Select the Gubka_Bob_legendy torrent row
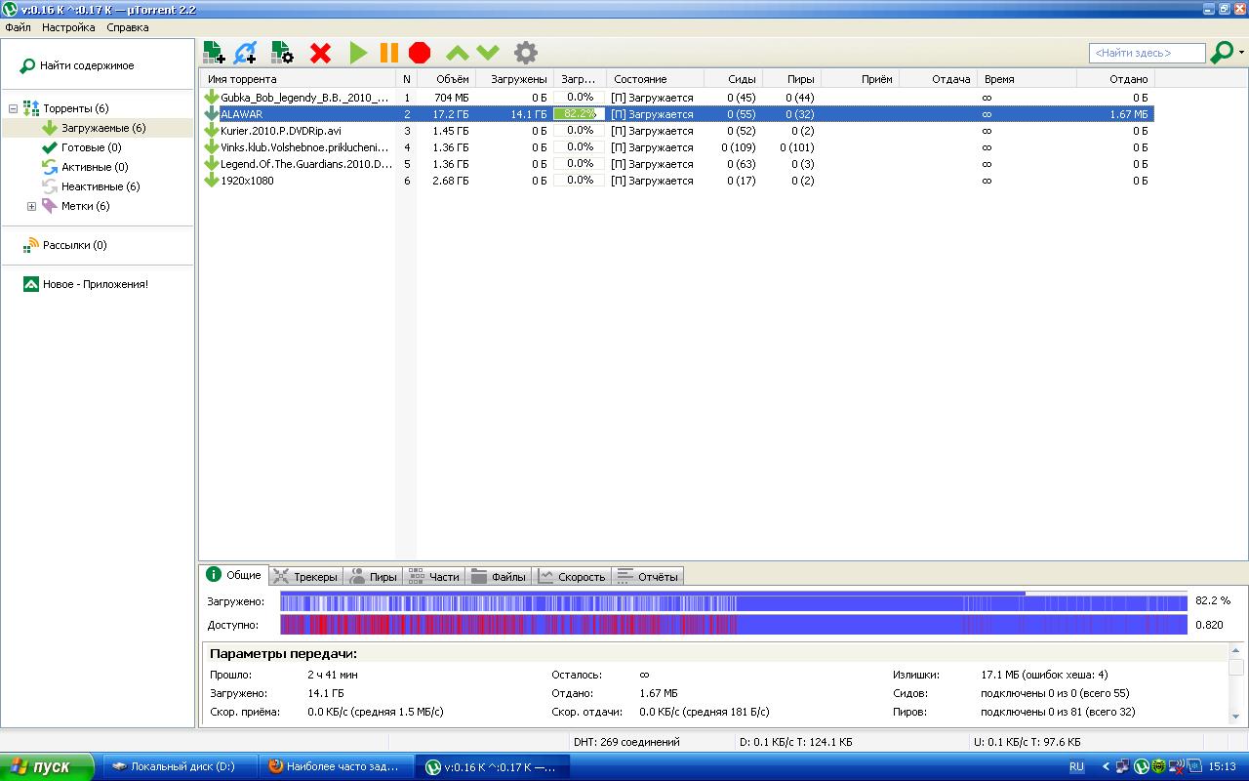1249x781 pixels. [x=677, y=98]
